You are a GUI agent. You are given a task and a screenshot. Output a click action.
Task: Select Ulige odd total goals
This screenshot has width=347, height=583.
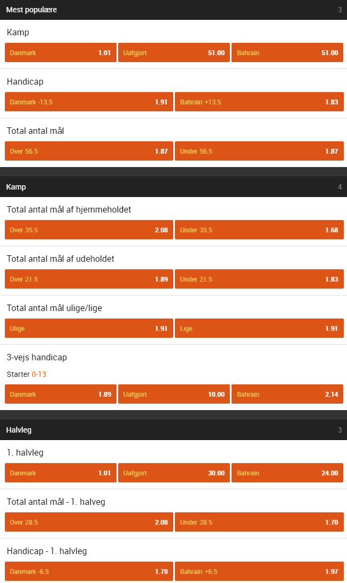click(89, 328)
